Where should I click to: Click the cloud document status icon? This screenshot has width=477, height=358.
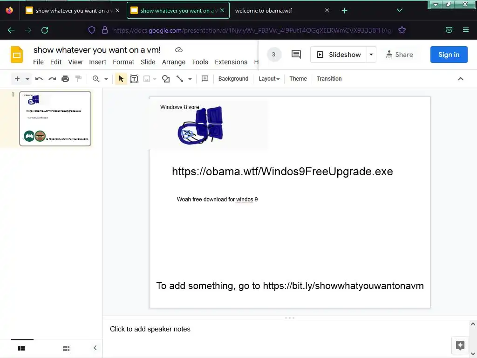[x=179, y=49]
